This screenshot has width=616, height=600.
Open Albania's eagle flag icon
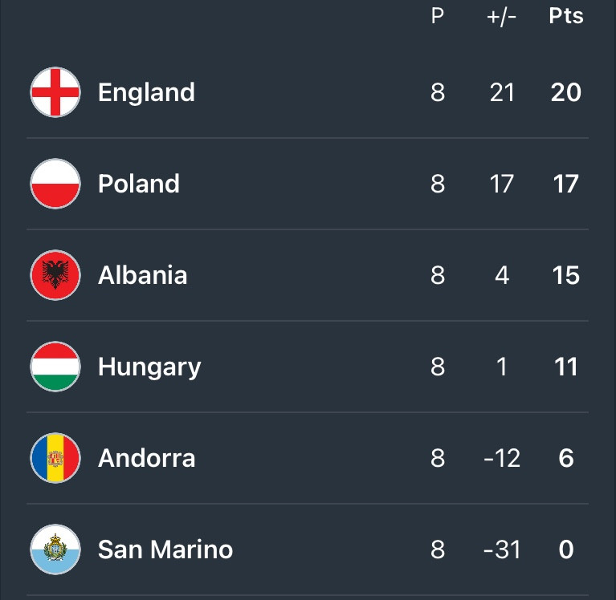click(x=55, y=275)
